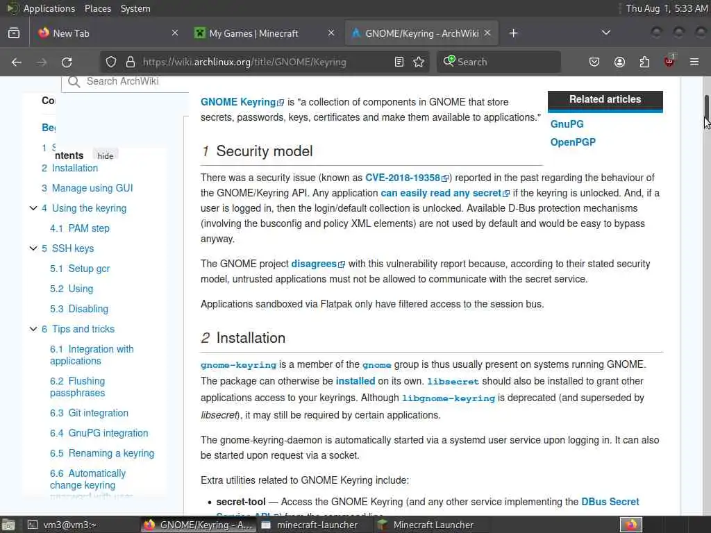The width and height of the screenshot is (711, 533).
Task: Hide the table of contents
Action: click(106, 156)
